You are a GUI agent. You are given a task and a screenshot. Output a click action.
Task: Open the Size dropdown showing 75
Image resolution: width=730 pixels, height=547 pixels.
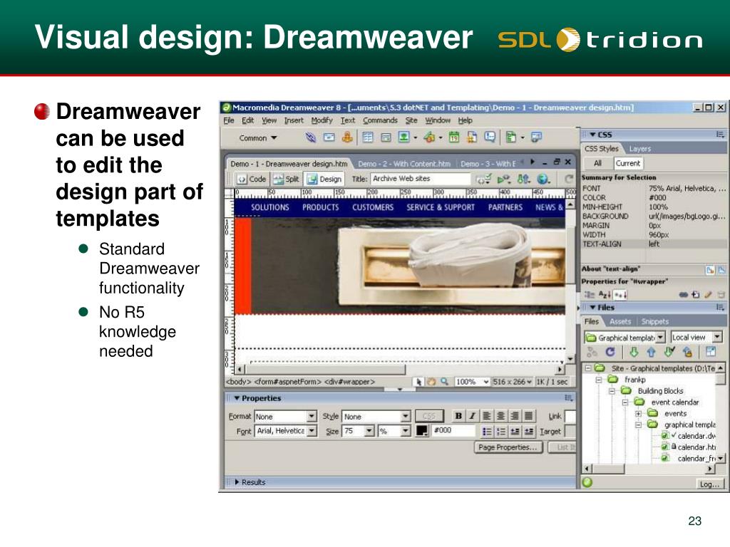[x=358, y=431]
